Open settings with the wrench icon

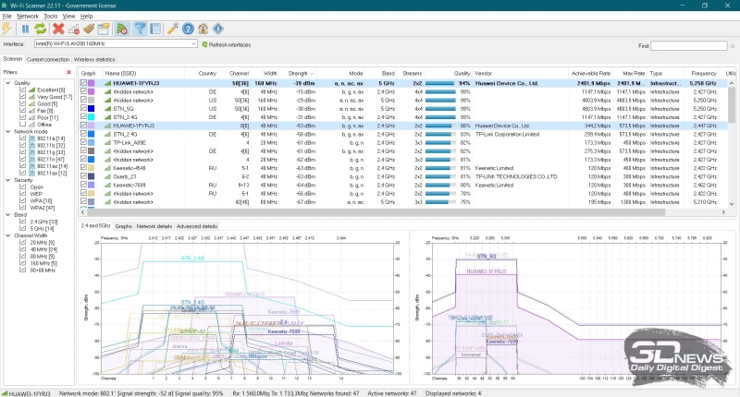click(173, 29)
